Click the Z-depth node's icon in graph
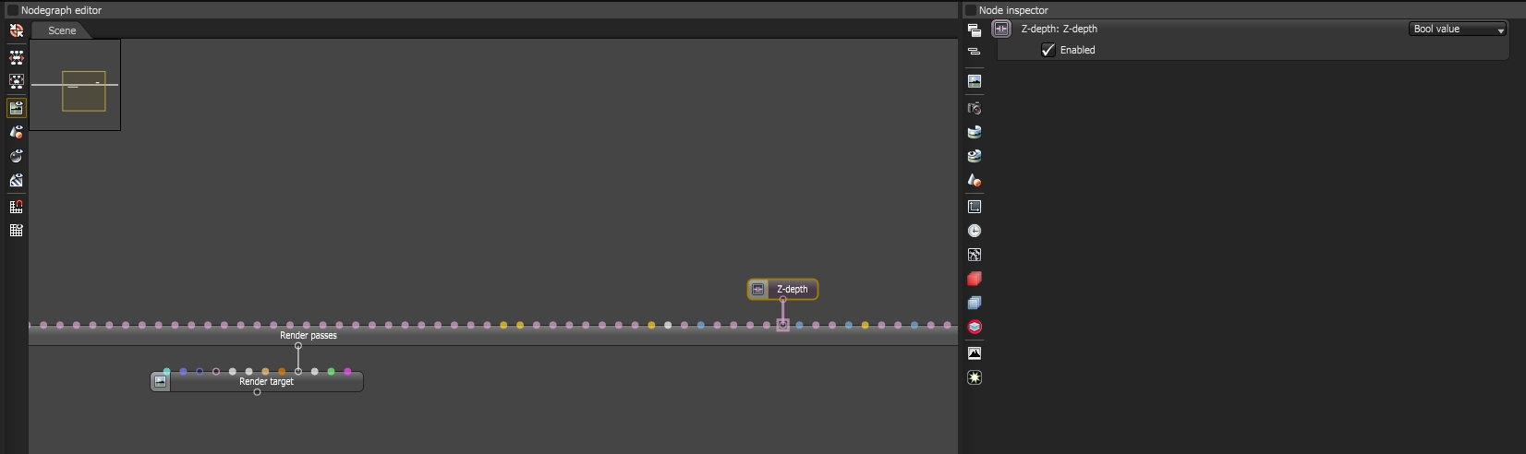This screenshot has height=454, width=1526. pyautogui.click(x=758, y=289)
